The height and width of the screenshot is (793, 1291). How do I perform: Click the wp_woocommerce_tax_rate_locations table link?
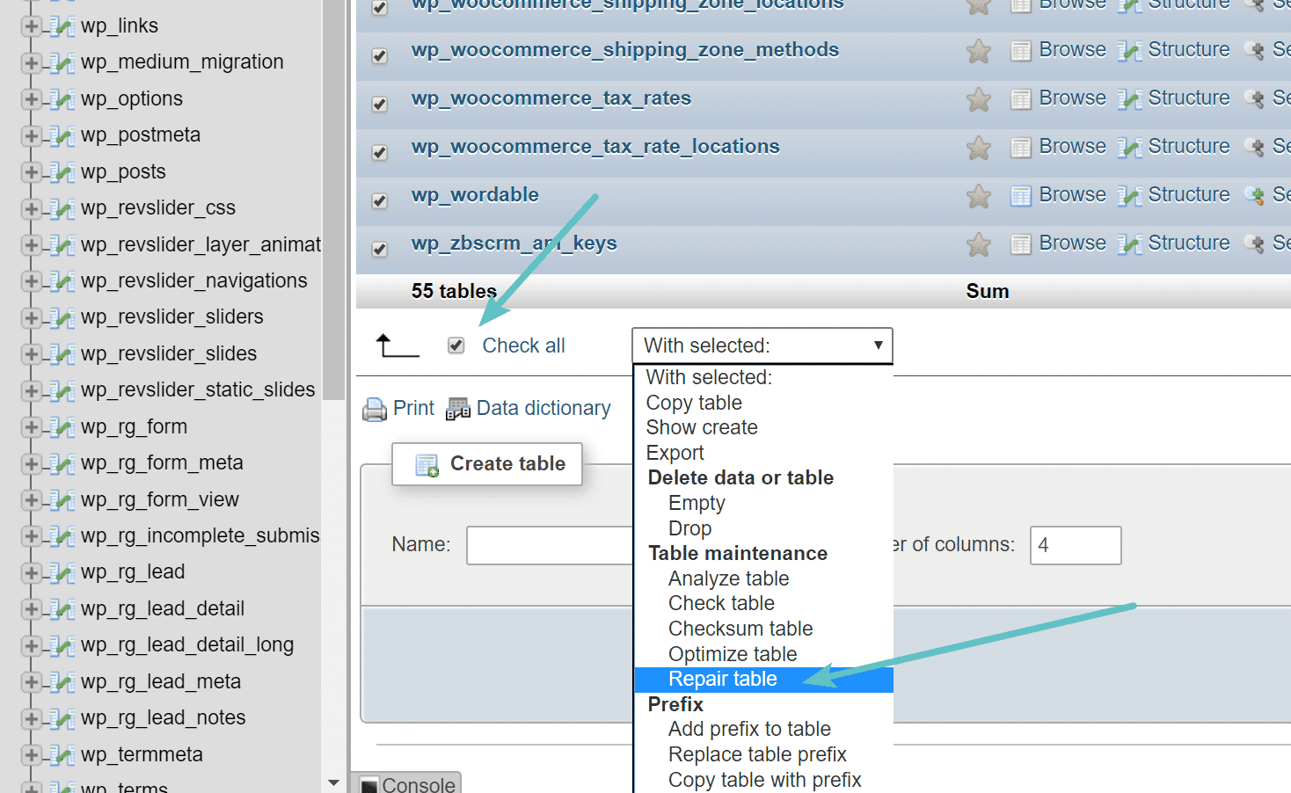pyautogui.click(x=594, y=146)
